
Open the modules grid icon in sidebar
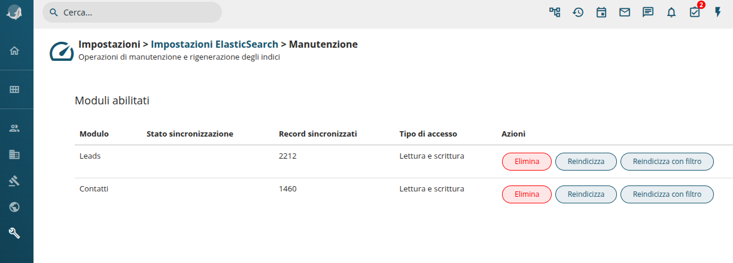tap(15, 89)
